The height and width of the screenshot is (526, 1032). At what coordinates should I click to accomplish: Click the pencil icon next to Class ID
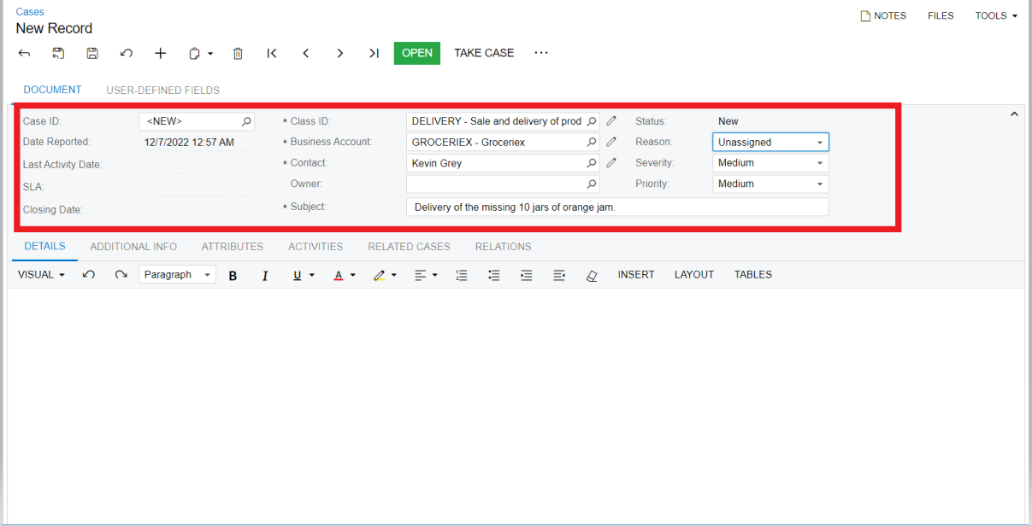[x=610, y=120]
